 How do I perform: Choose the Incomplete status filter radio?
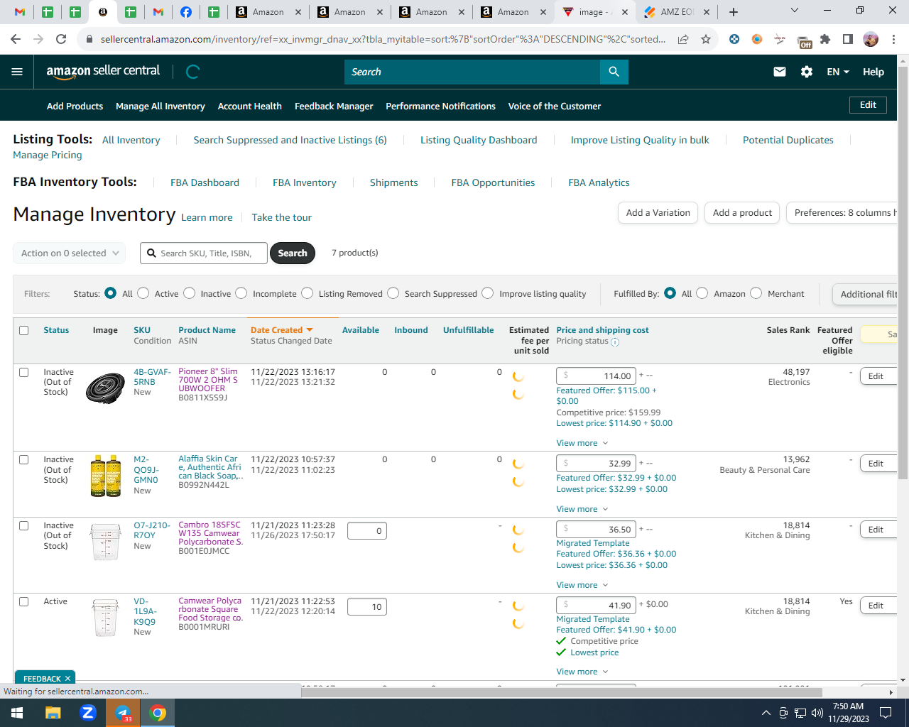[x=241, y=293]
